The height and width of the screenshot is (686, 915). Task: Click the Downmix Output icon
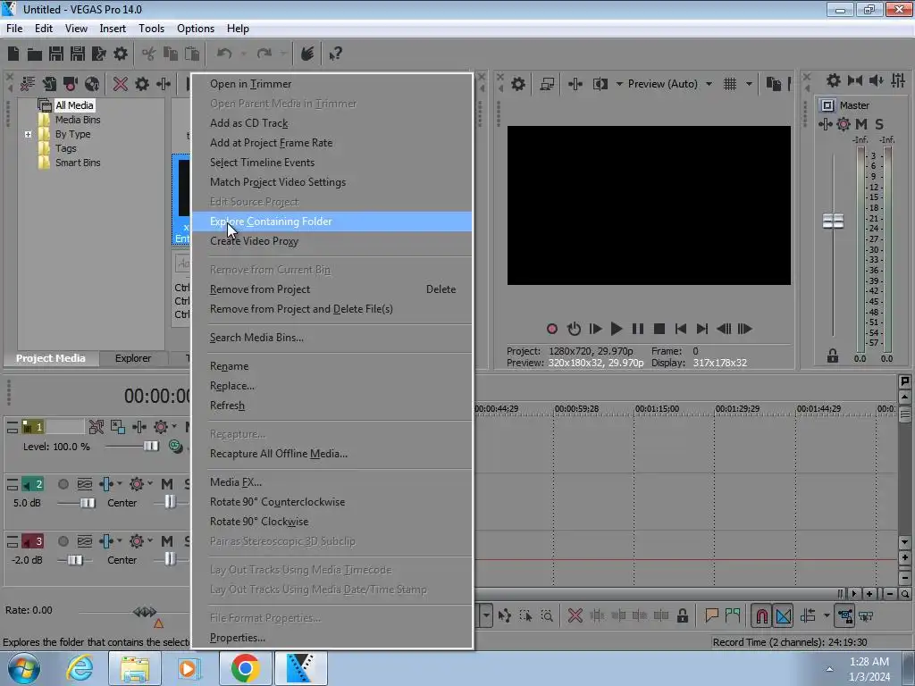(855, 80)
